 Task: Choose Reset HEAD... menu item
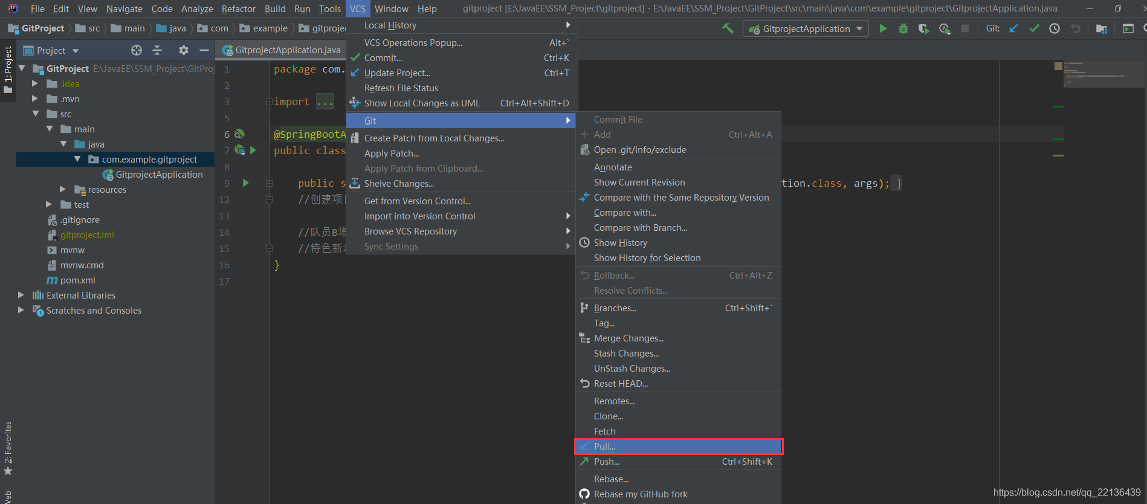[x=679, y=383]
